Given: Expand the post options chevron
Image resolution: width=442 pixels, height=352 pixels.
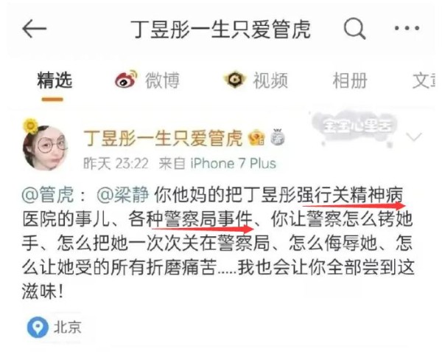Looking at the screenshot, I should tap(414, 137).
